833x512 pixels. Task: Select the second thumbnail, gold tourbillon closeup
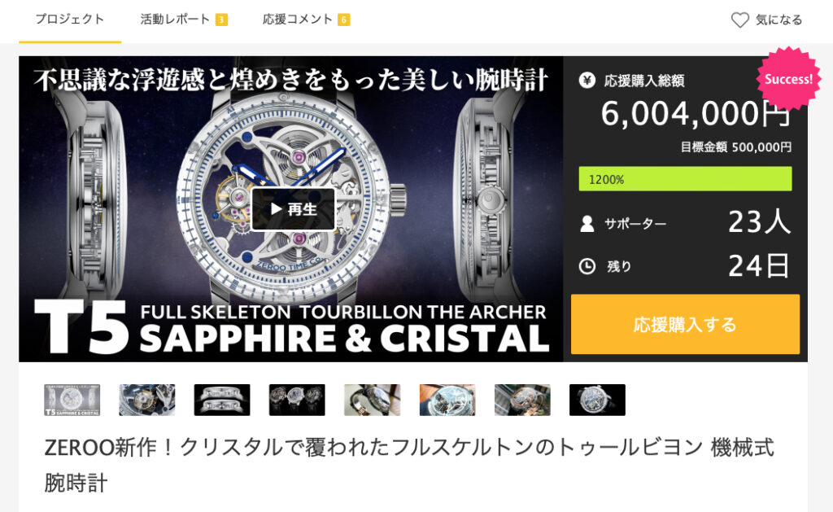point(147,400)
